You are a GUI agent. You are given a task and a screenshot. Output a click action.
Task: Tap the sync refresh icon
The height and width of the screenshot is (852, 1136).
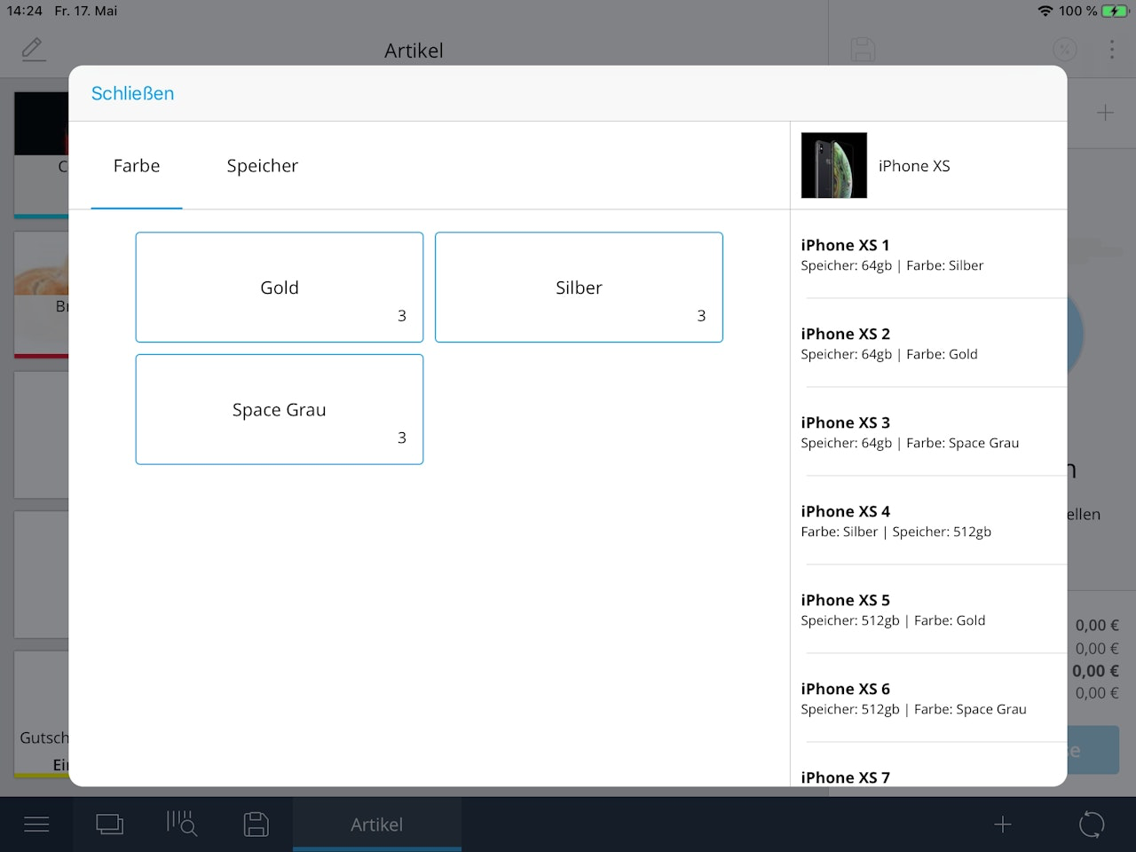(x=1092, y=824)
